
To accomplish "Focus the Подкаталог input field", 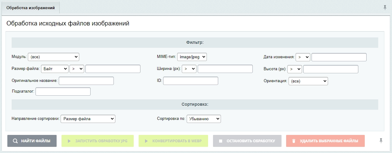I will (63, 92).
